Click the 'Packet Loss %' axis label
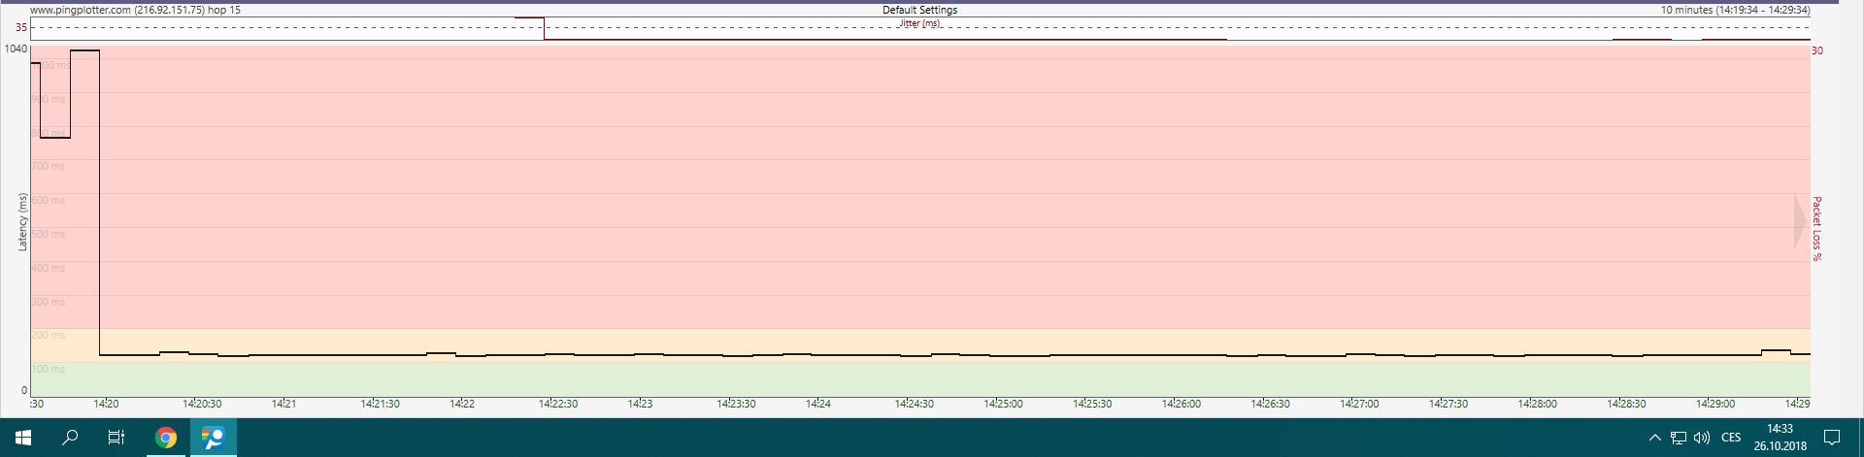The height and width of the screenshot is (457, 1864). click(x=1817, y=229)
